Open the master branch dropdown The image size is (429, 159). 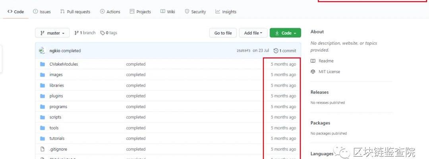point(52,33)
